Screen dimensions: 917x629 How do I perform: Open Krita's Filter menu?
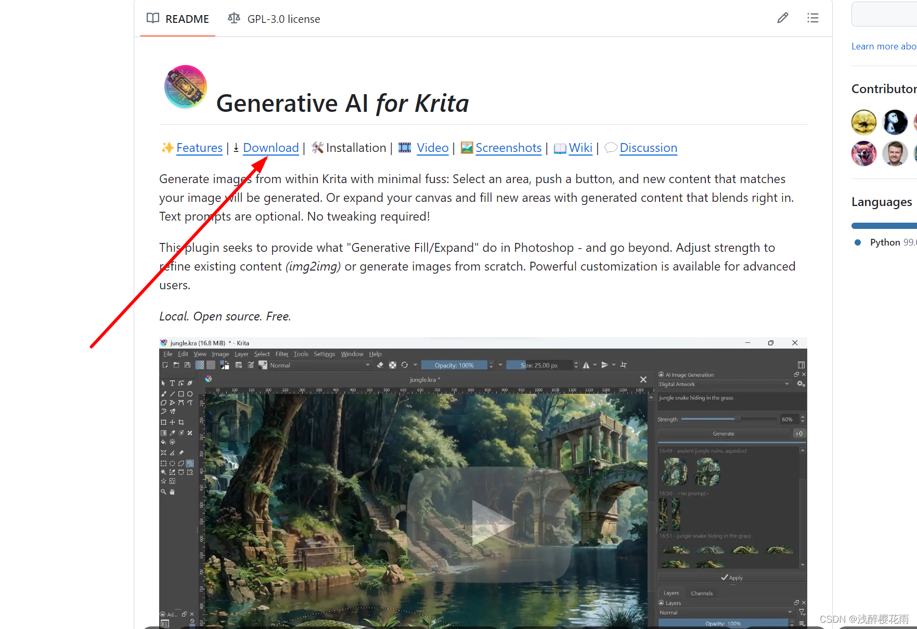pyautogui.click(x=282, y=354)
